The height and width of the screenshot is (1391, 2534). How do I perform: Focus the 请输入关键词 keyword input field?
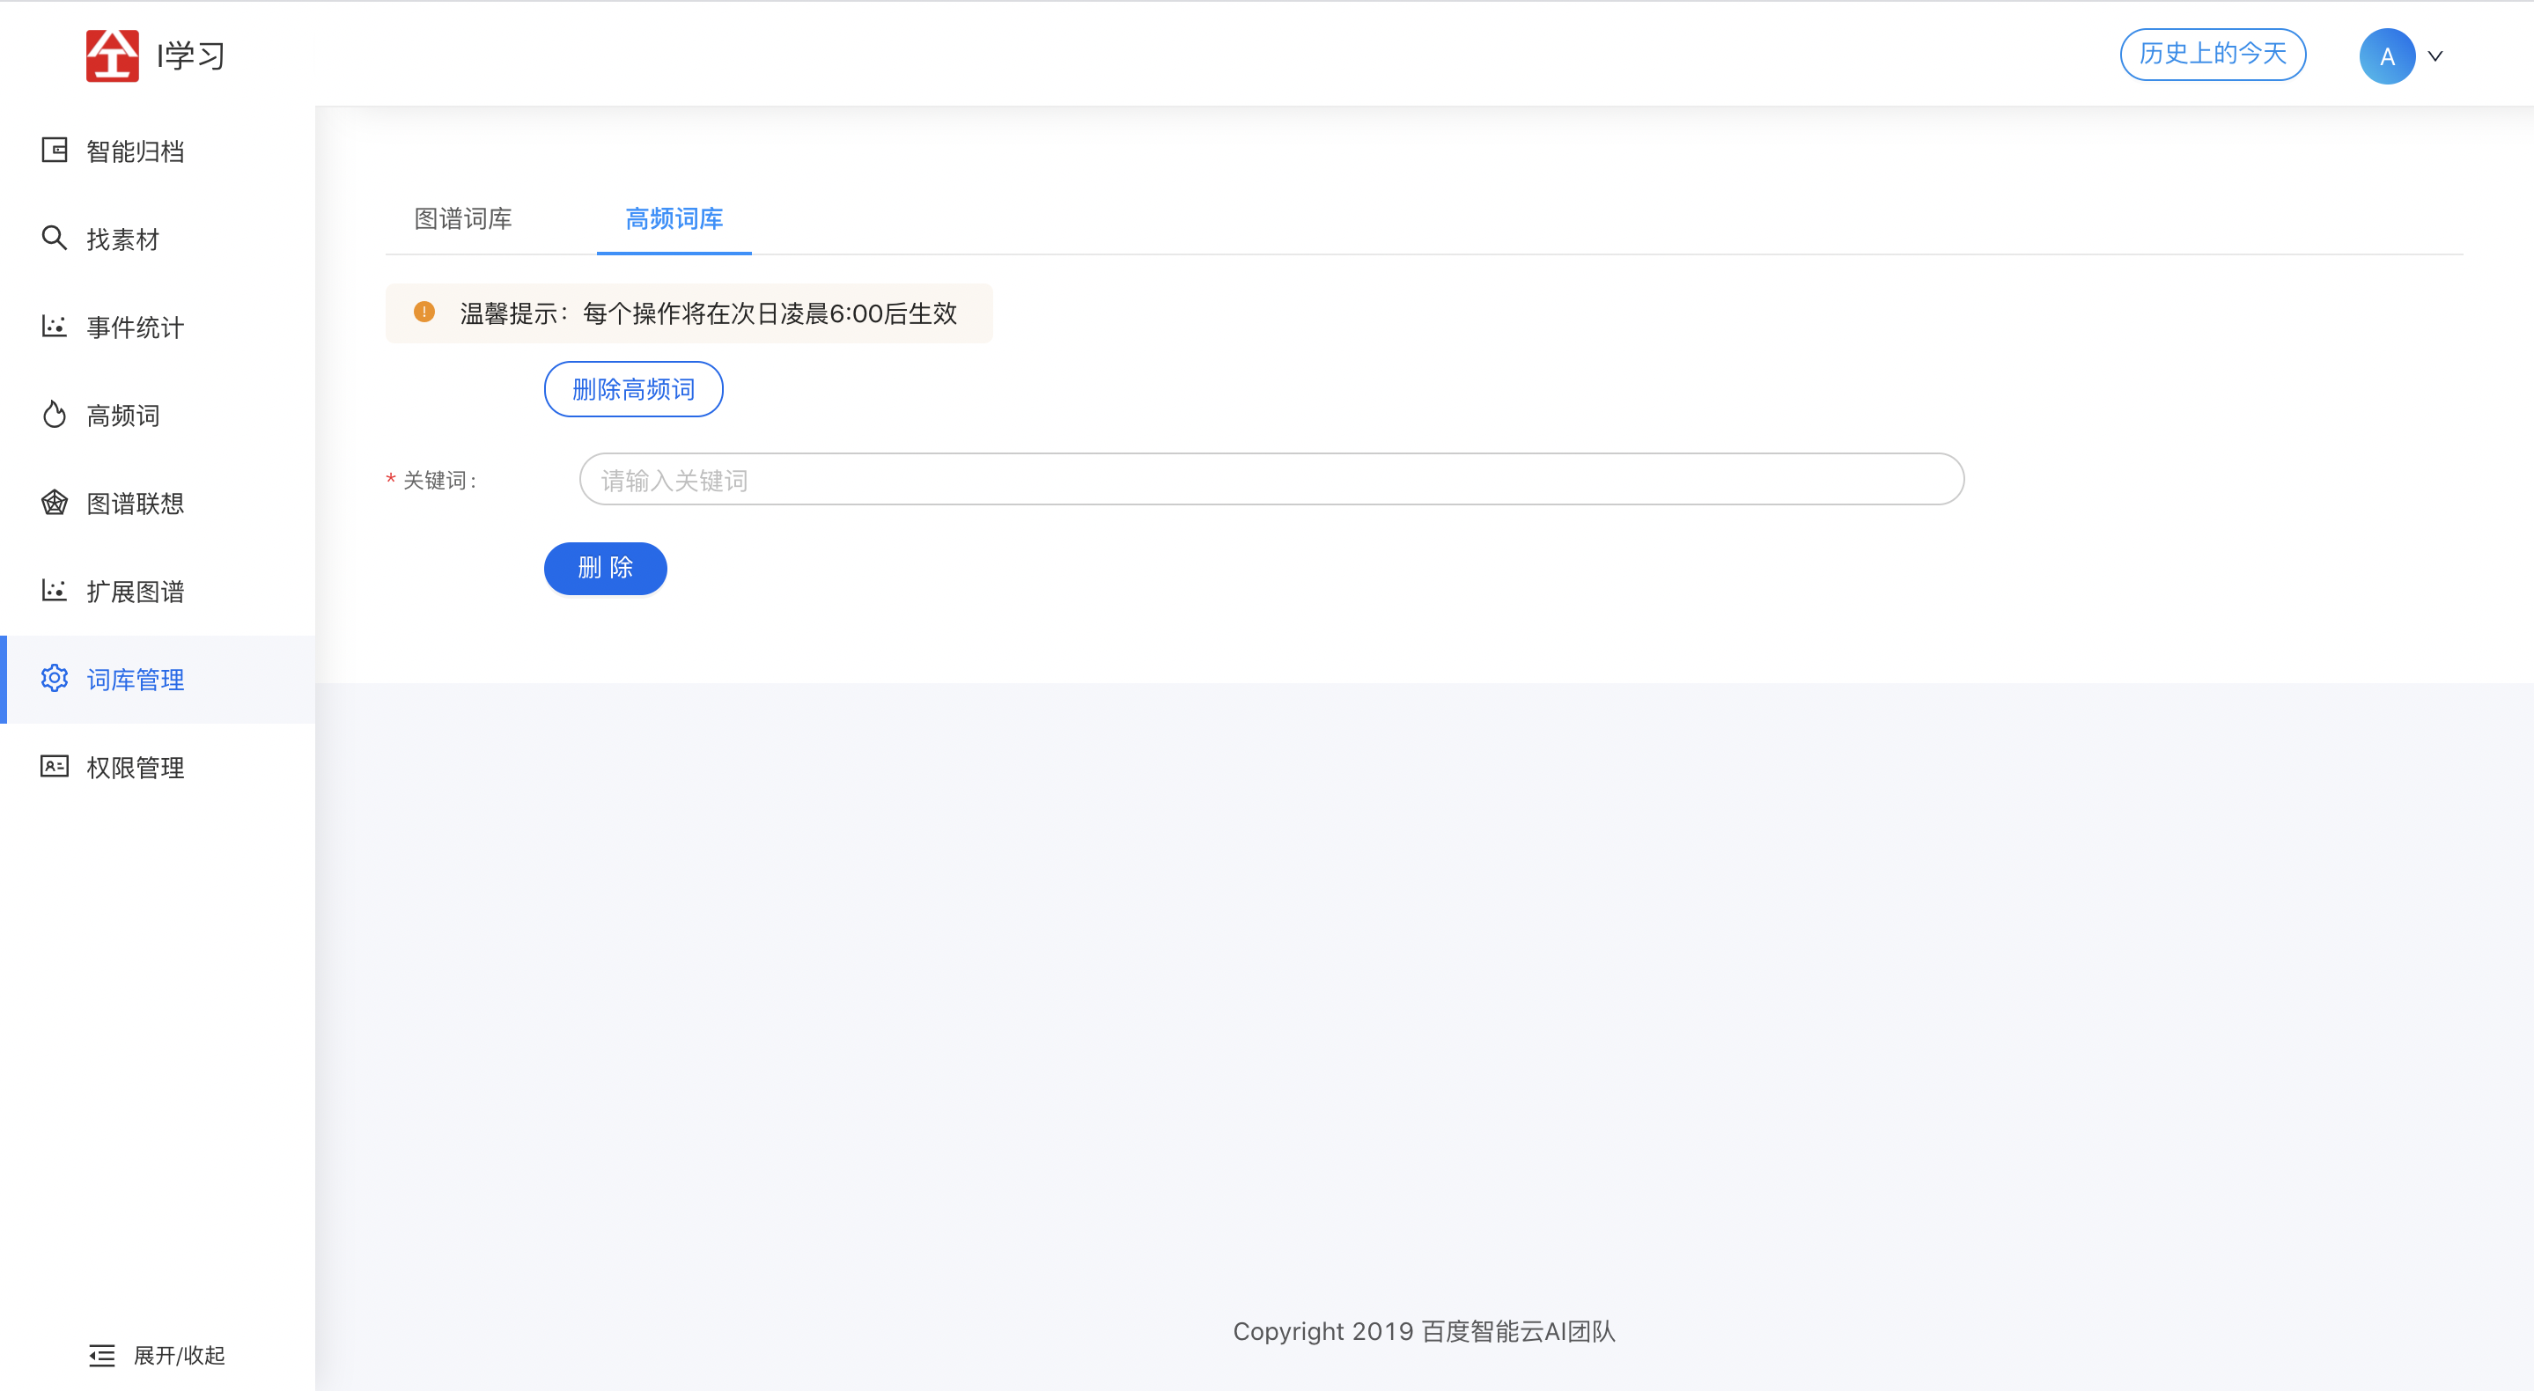tap(1271, 480)
